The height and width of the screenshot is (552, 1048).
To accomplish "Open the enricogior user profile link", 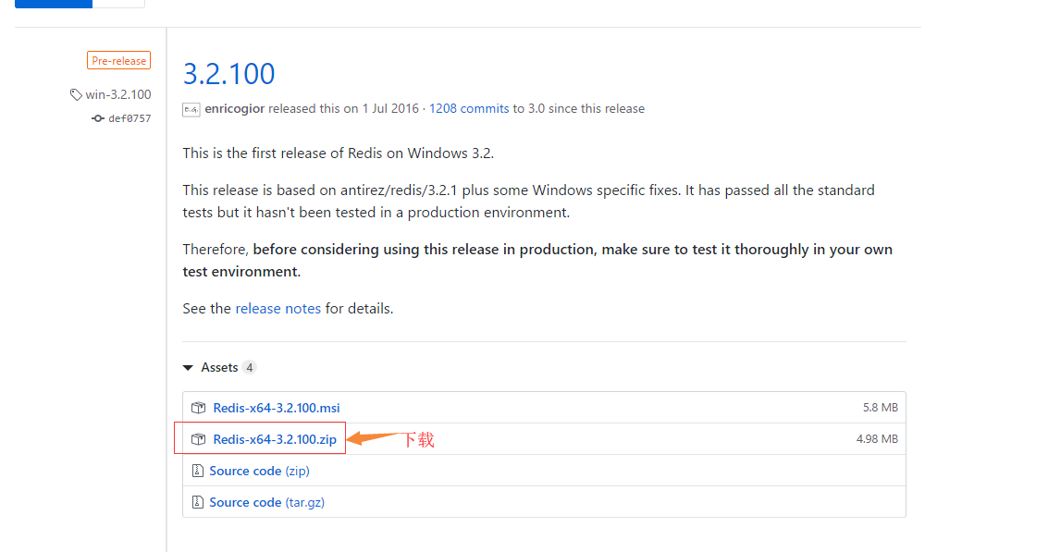I will [234, 108].
